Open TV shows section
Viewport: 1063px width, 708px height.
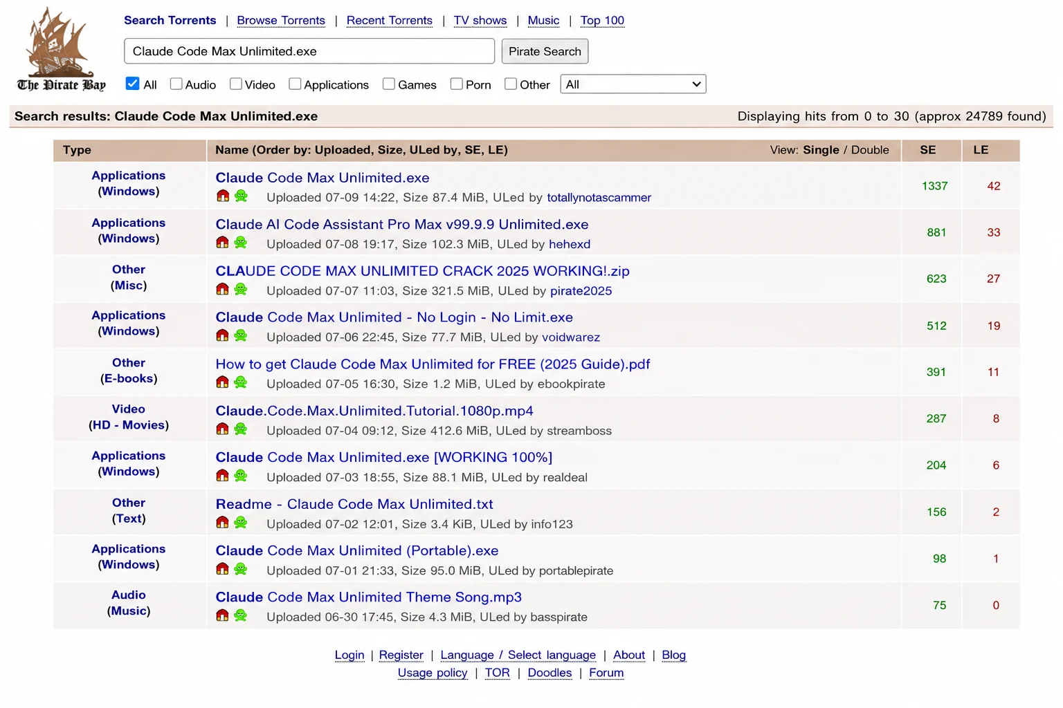tap(480, 20)
